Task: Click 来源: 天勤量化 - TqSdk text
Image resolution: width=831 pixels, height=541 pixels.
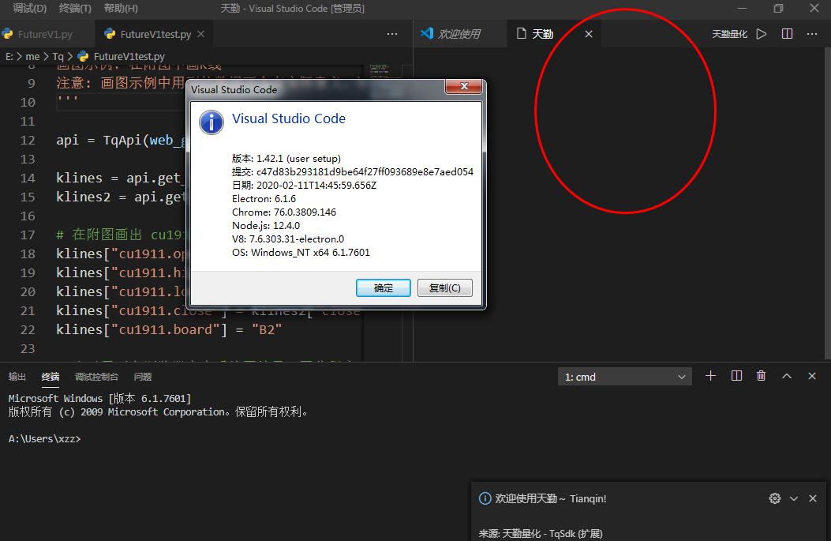Action: tap(541, 534)
